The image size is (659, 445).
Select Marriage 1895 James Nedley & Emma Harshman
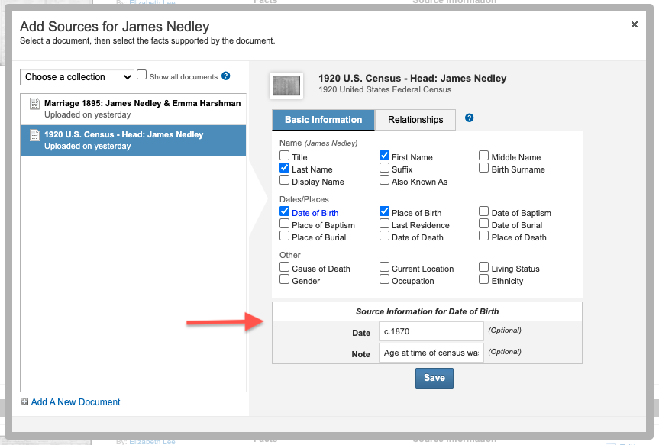point(142,103)
